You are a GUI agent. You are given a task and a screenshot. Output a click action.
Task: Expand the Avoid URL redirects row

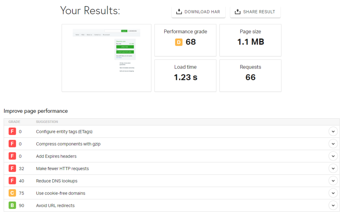(333, 206)
